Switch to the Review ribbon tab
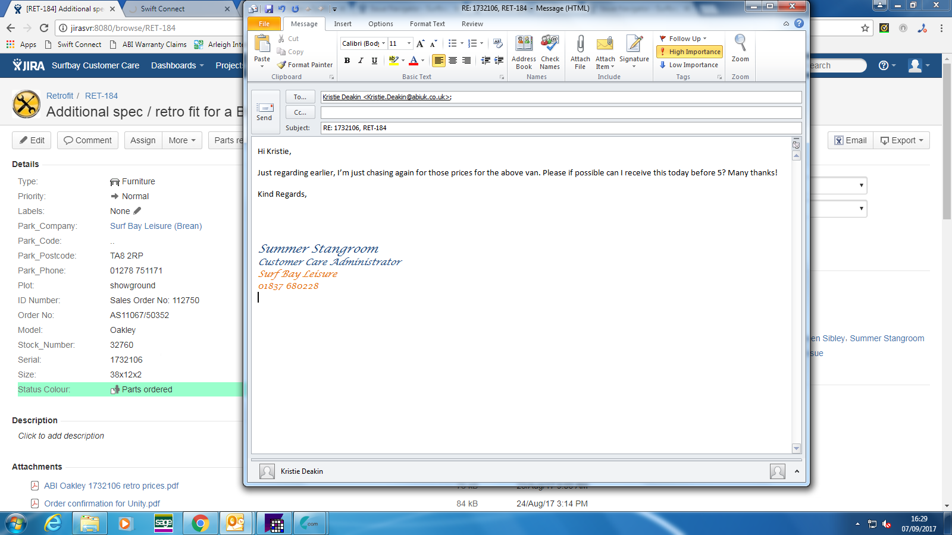Image resolution: width=952 pixels, height=535 pixels. tap(472, 24)
